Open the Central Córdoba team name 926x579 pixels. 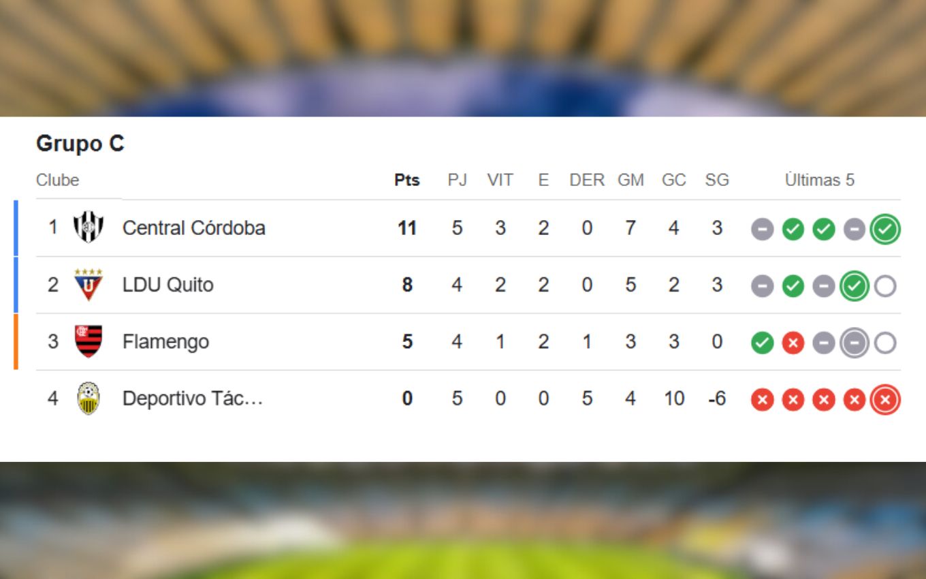coord(193,228)
